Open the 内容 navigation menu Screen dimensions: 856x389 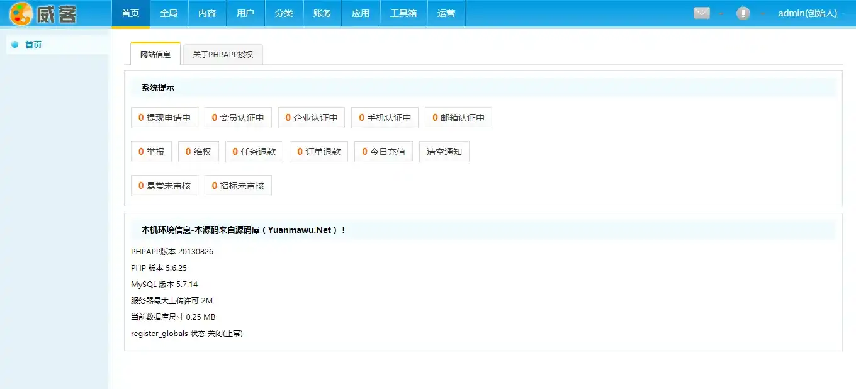[x=207, y=14]
